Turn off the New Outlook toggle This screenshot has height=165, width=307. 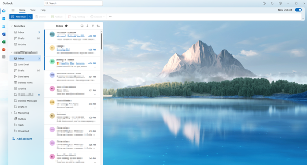click(x=298, y=10)
